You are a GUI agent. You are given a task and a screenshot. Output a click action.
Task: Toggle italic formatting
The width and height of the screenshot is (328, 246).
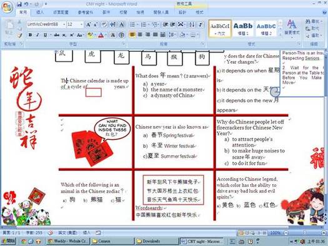(37, 35)
